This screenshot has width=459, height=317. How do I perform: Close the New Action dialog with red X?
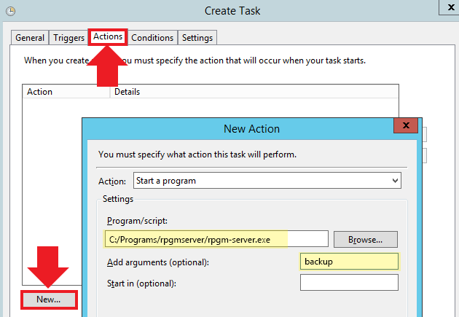(405, 127)
